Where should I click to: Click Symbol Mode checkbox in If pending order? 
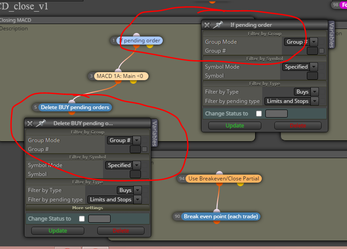pyautogui.click(x=322, y=67)
